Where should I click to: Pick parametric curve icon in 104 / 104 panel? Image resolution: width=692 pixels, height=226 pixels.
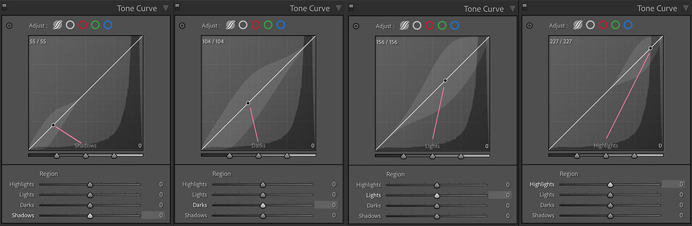(x=230, y=25)
